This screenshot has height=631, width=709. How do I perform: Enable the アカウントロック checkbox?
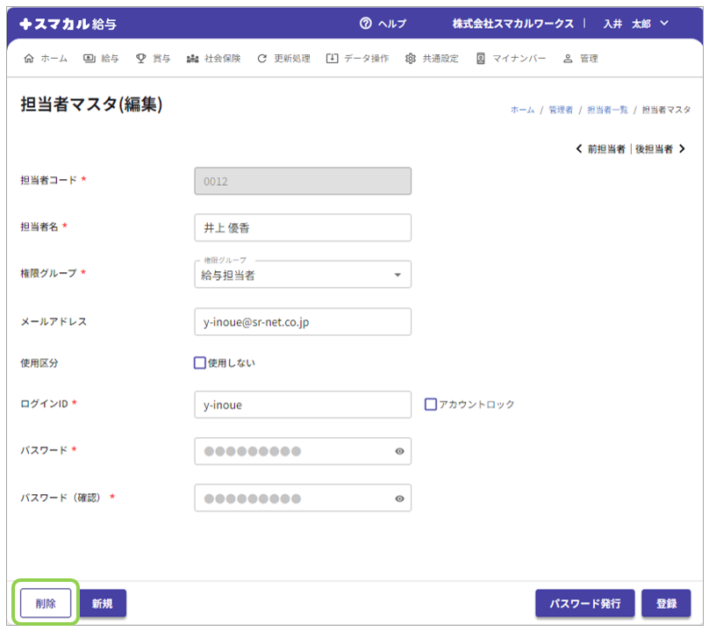pyautogui.click(x=430, y=405)
